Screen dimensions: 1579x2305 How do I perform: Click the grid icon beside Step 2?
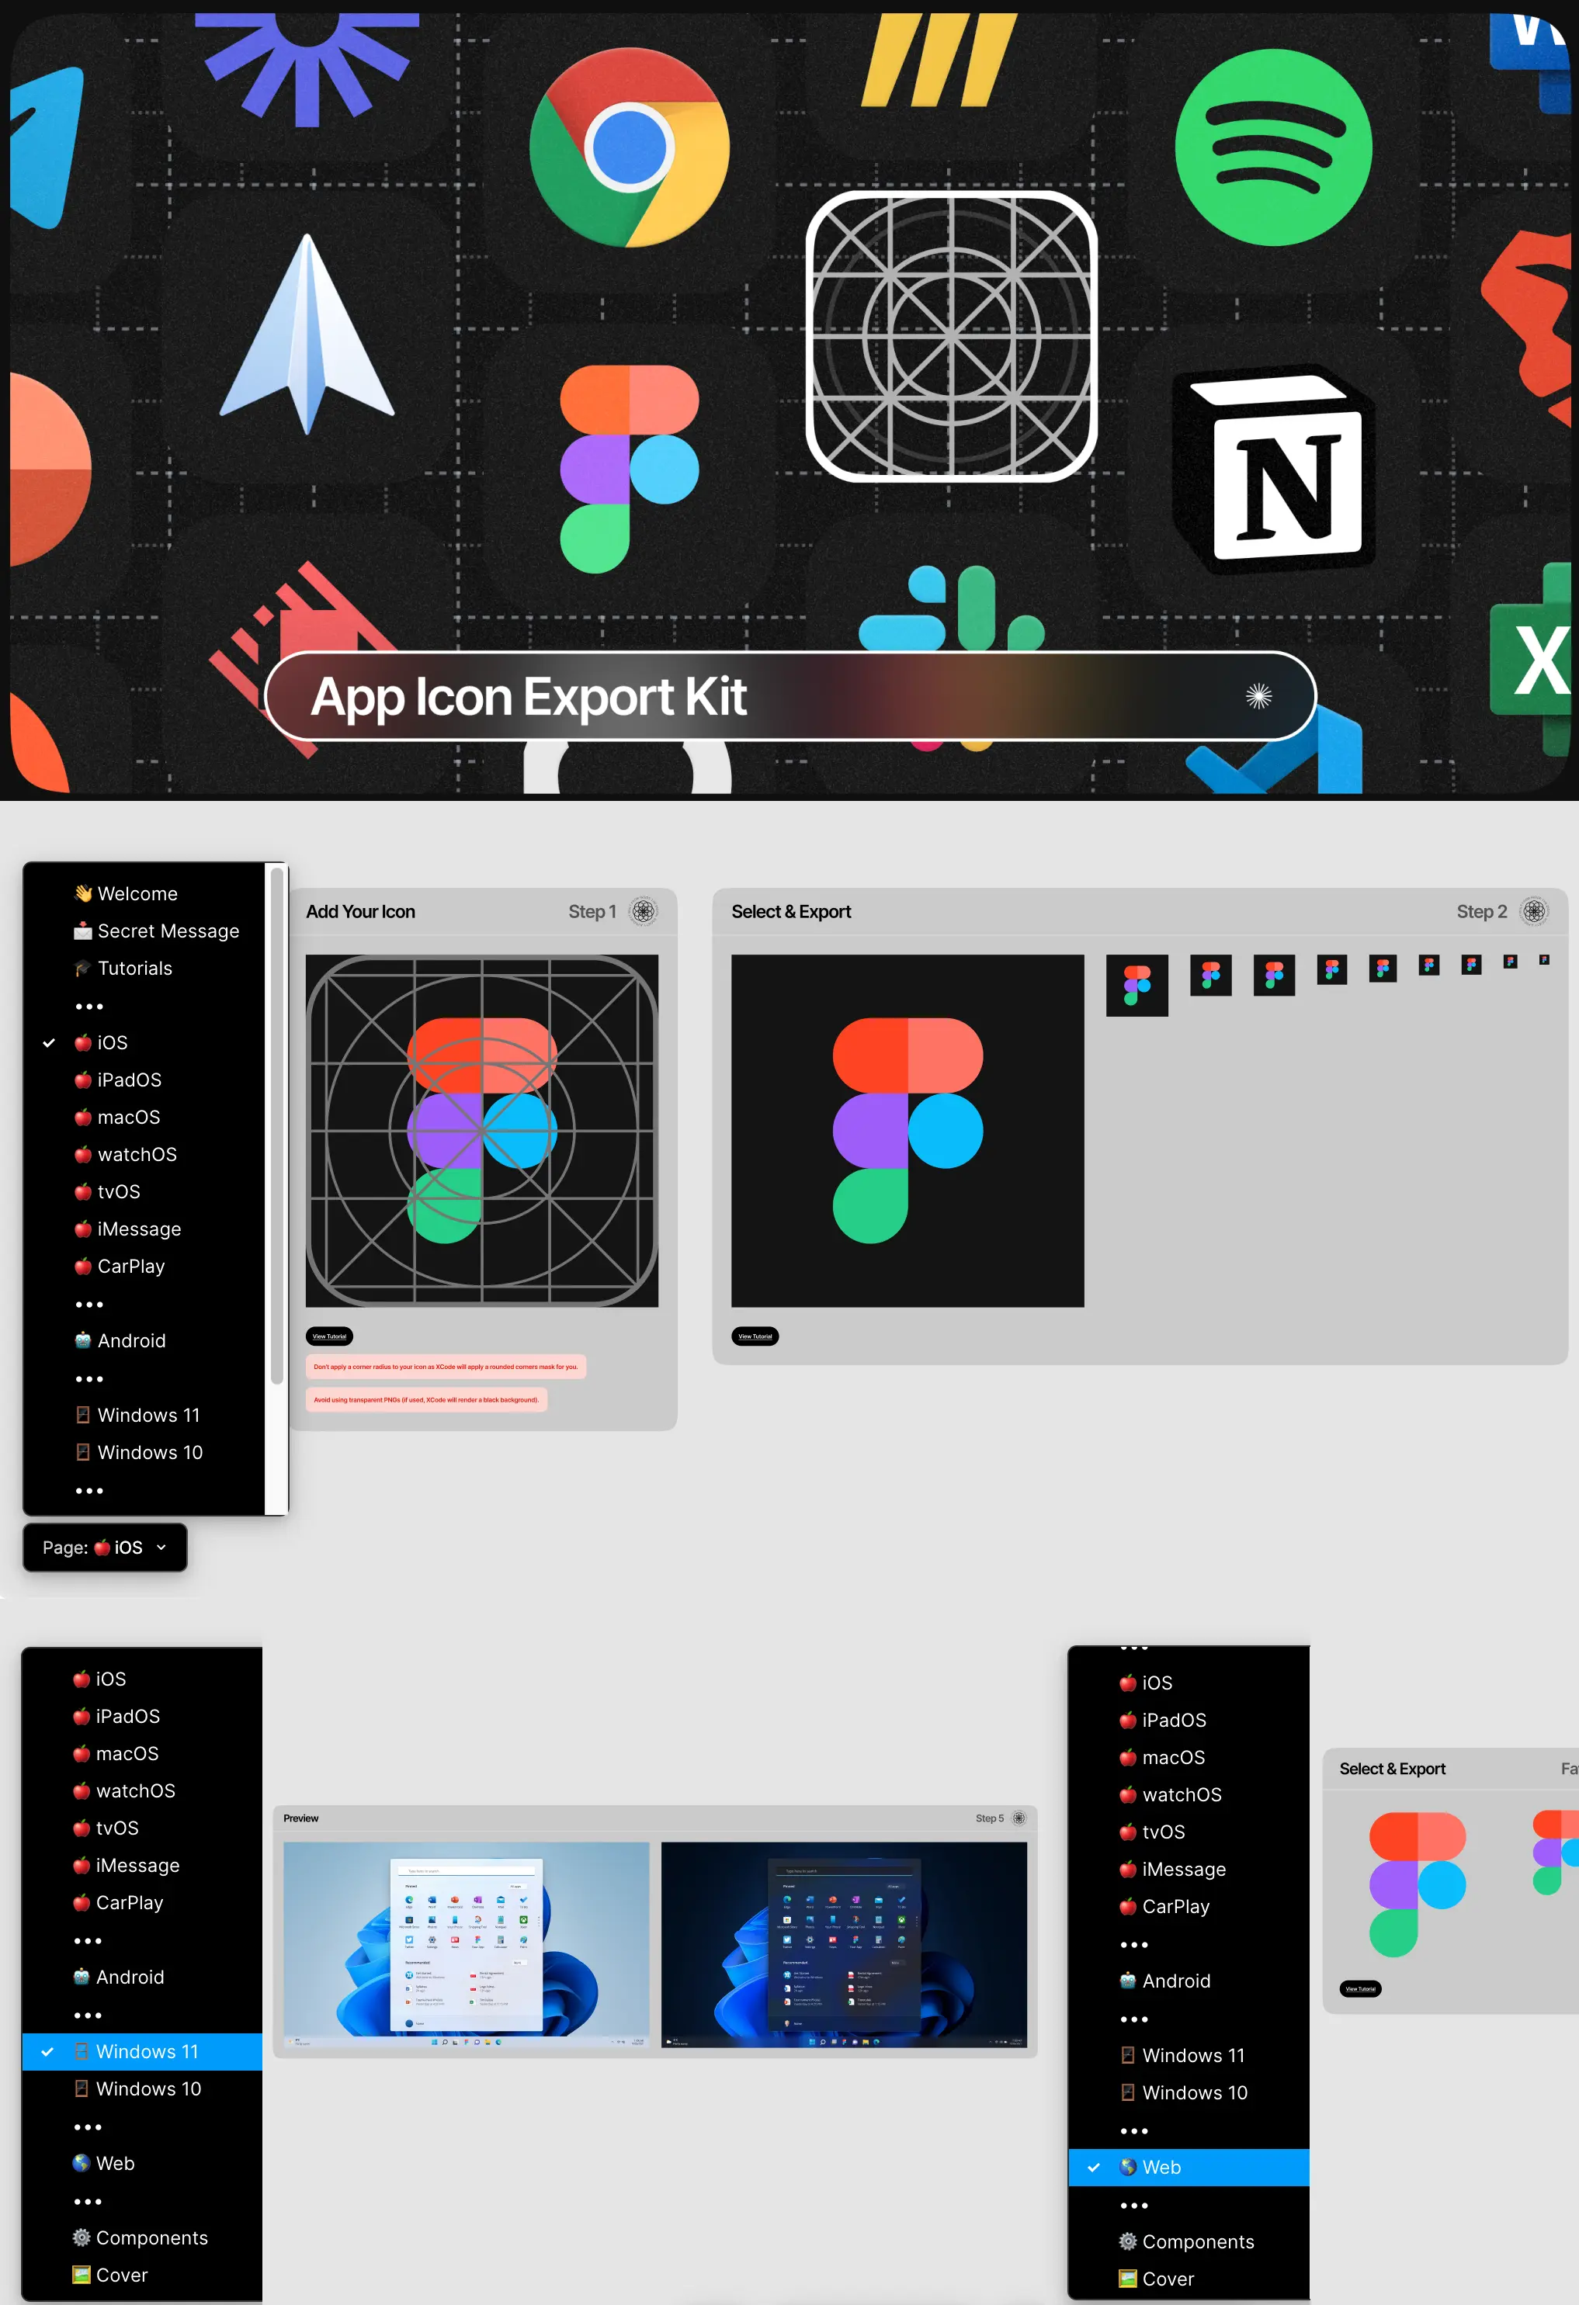coord(1533,911)
